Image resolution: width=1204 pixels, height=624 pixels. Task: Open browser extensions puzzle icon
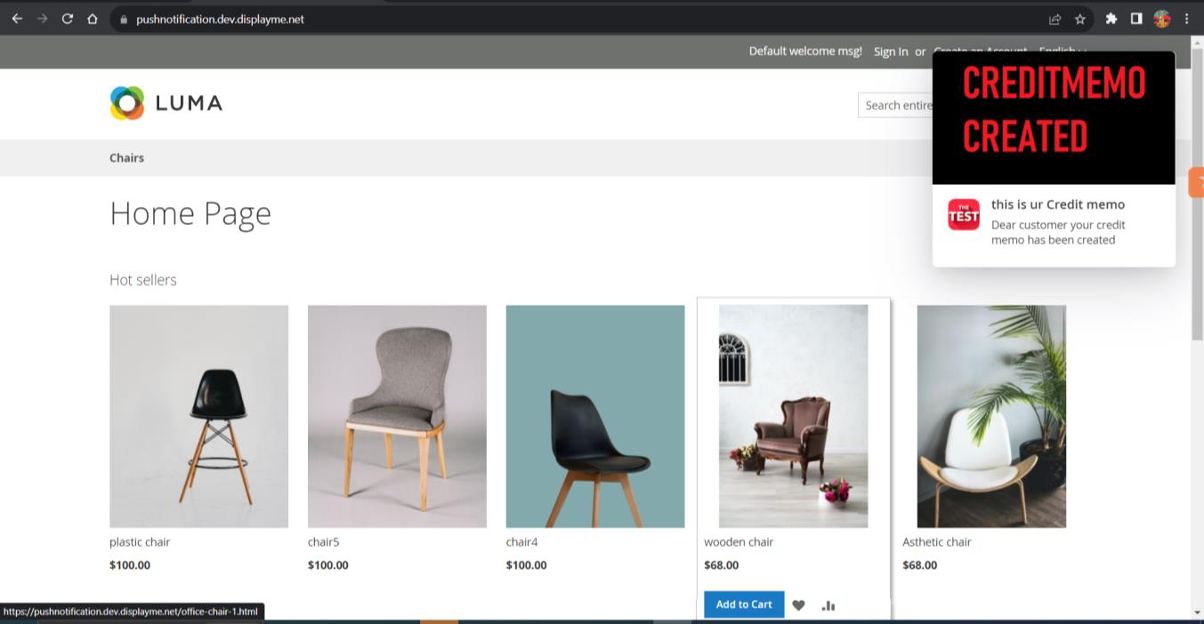[1111, 19]
